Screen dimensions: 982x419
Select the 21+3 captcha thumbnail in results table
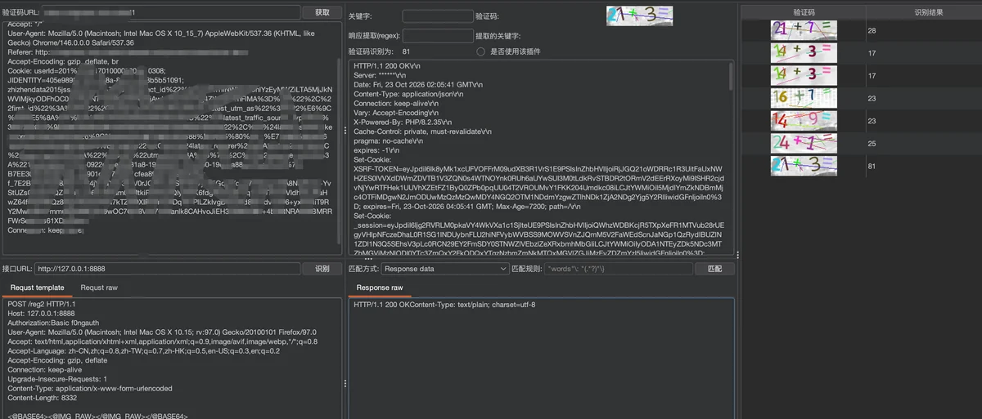(x=804, y=166)
